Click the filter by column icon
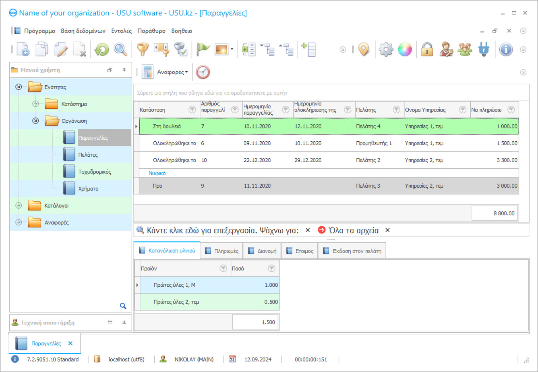Viewport: 538px width, 372px height. (162, 50)
